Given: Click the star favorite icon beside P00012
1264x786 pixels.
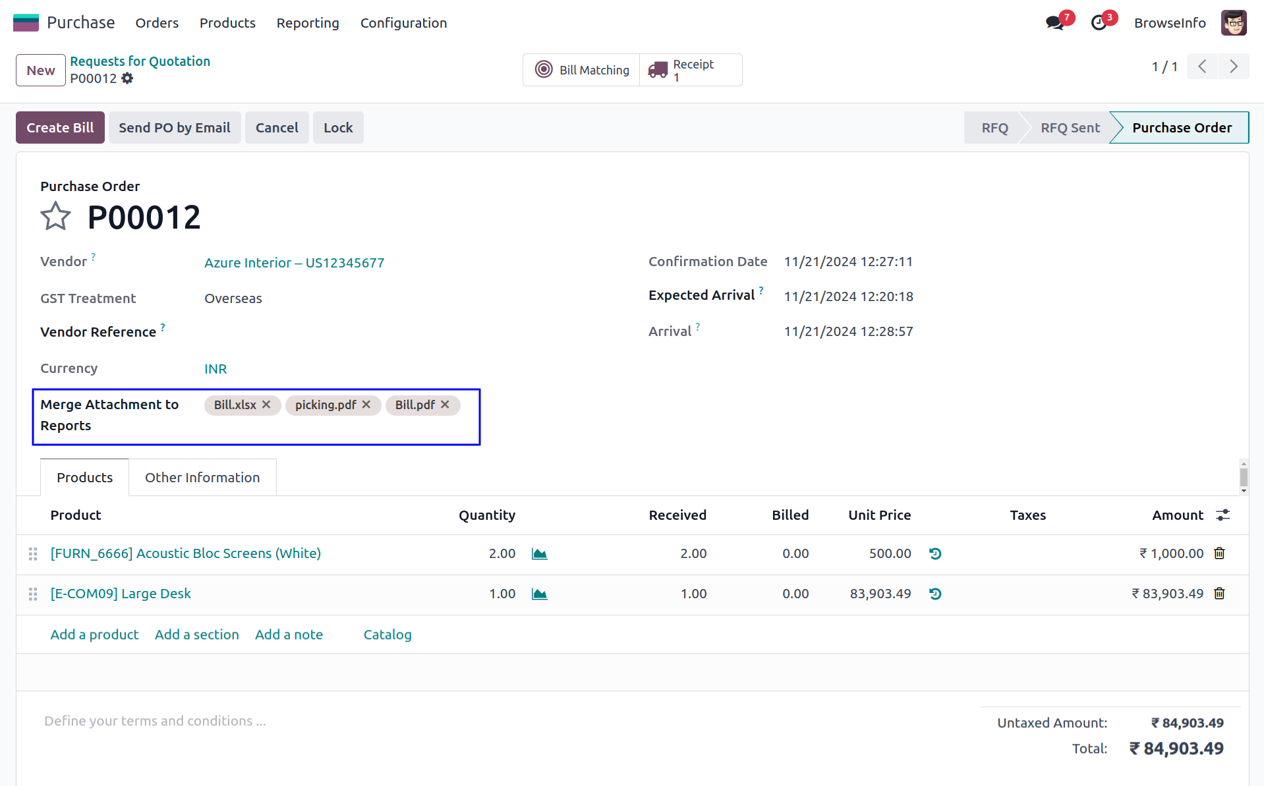Looking at the screenshot, I should click(x=55, y=216).
